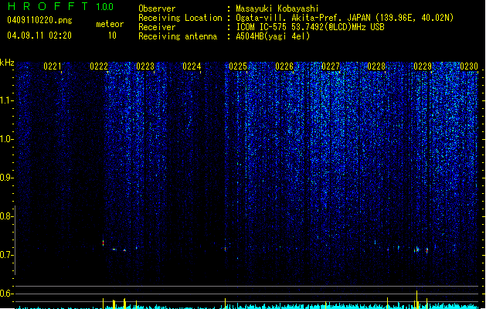
Task: Click observer name Masayuki Kobayashi
Action: point(277,8)
